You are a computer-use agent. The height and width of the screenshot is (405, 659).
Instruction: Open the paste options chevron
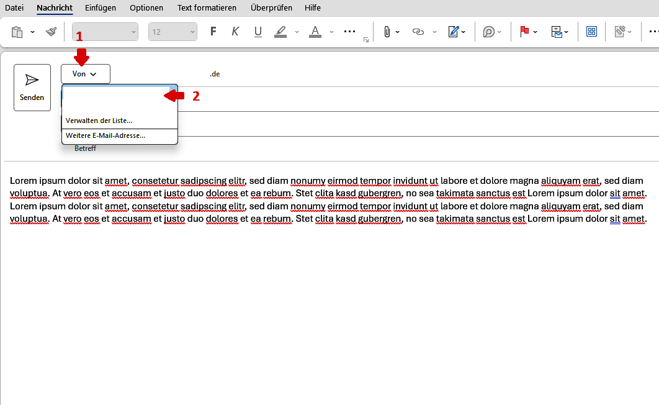[x=33, y=31]
